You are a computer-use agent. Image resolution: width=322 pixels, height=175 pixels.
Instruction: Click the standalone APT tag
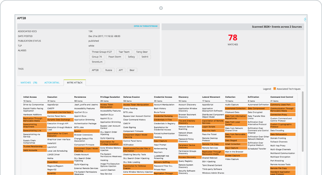(121, 70)
